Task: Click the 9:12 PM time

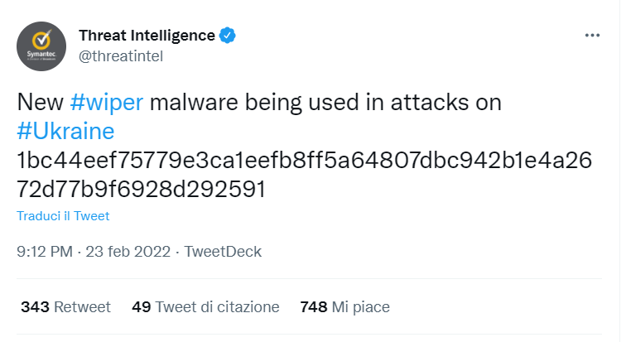Action: coord(43,251)
